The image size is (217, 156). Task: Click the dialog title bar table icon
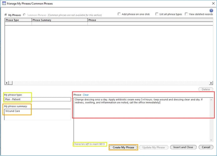(x=4, y=3)
